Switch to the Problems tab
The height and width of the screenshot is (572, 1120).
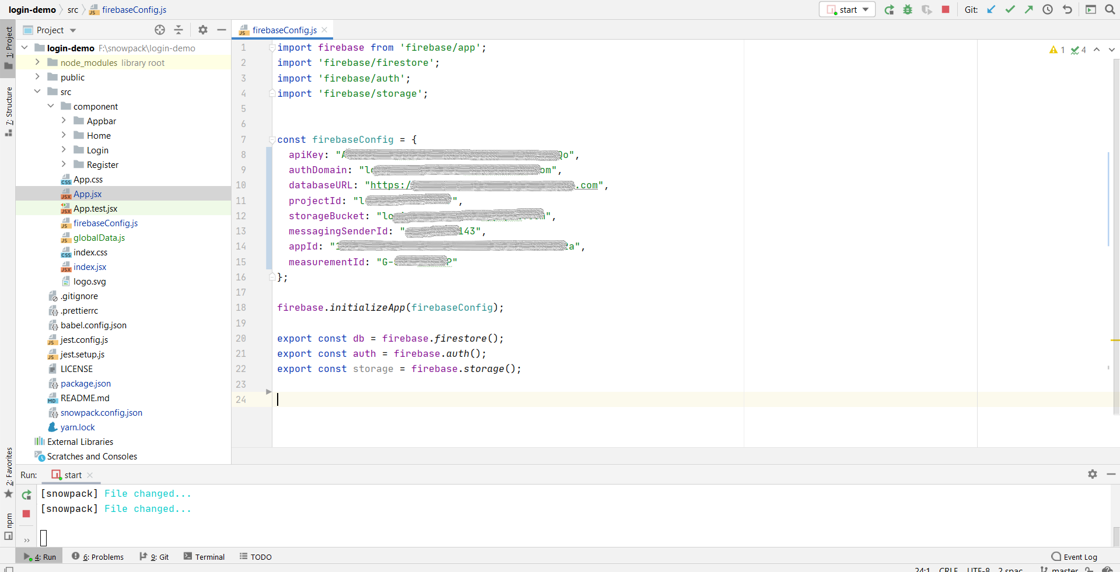98,557
